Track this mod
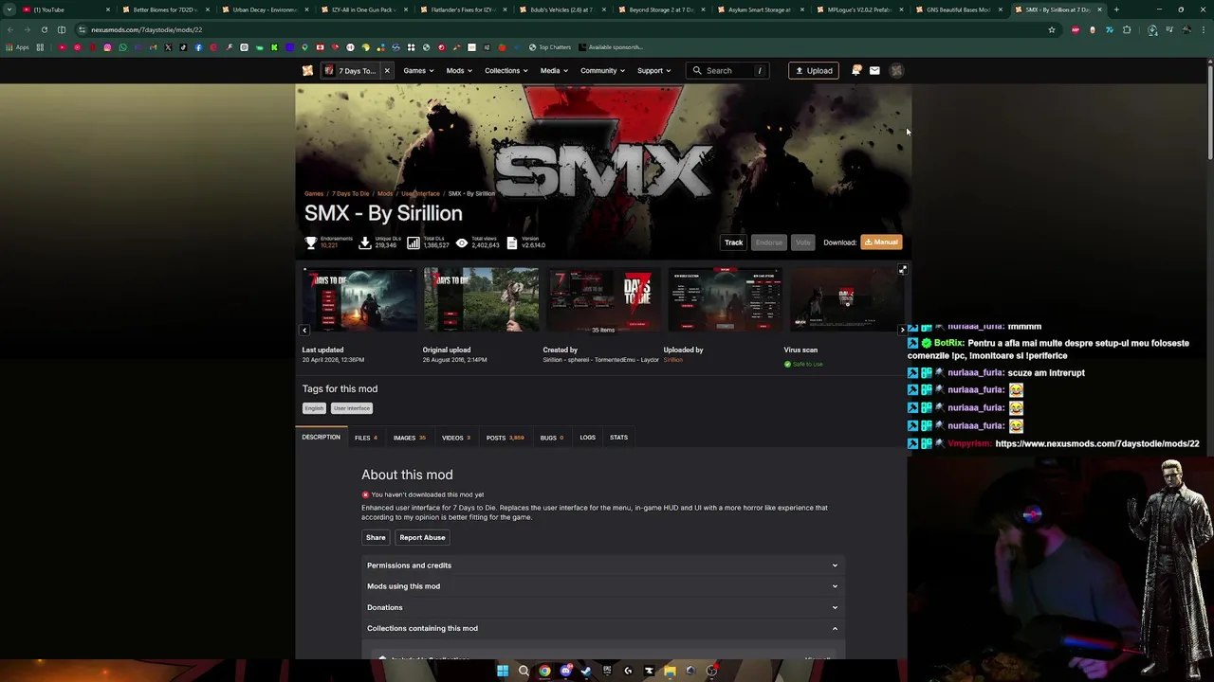Screen dimensions: 1214x682 coord(734,242)
